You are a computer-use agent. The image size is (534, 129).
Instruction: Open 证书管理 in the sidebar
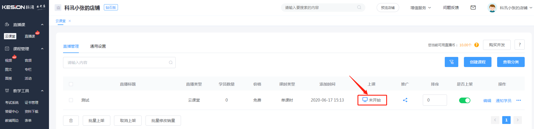pos(32,103)
